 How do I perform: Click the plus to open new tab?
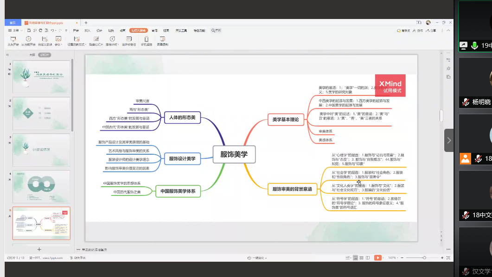click(86, 23)
